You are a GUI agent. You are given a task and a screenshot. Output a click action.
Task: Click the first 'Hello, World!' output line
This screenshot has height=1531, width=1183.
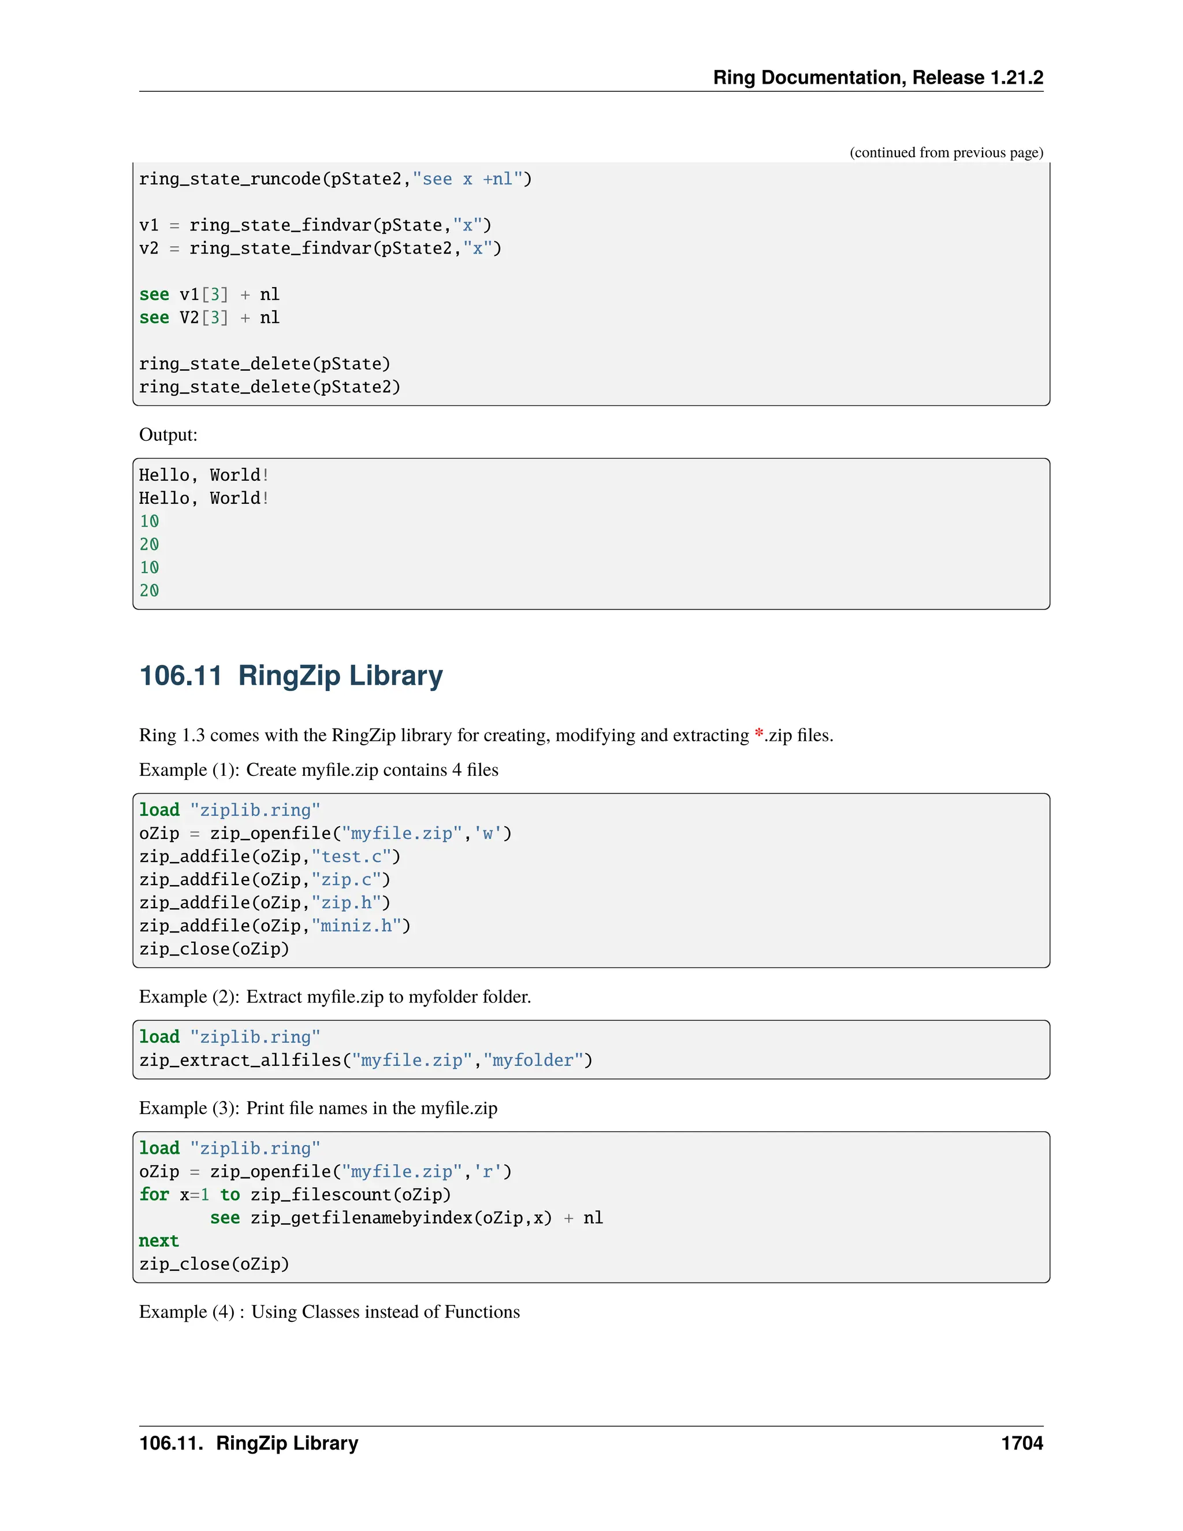pos(204,475)
